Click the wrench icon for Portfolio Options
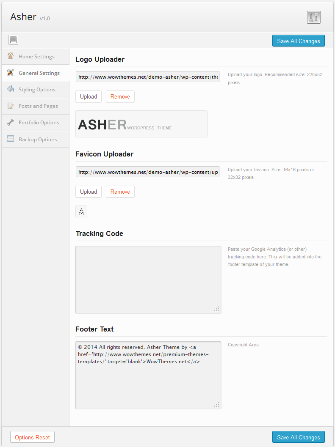 click(11, 122)
